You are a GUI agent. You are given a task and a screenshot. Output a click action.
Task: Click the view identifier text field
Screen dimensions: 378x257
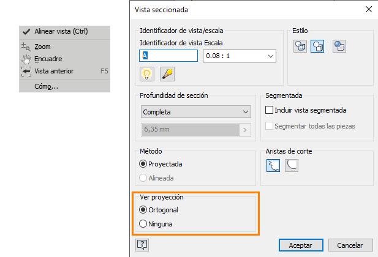(x=169, y=56)
